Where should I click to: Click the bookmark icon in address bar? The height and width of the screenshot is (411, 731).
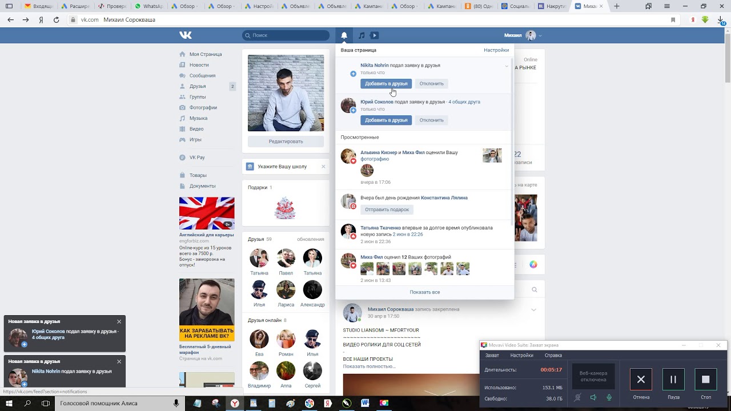tap(673, 19)
